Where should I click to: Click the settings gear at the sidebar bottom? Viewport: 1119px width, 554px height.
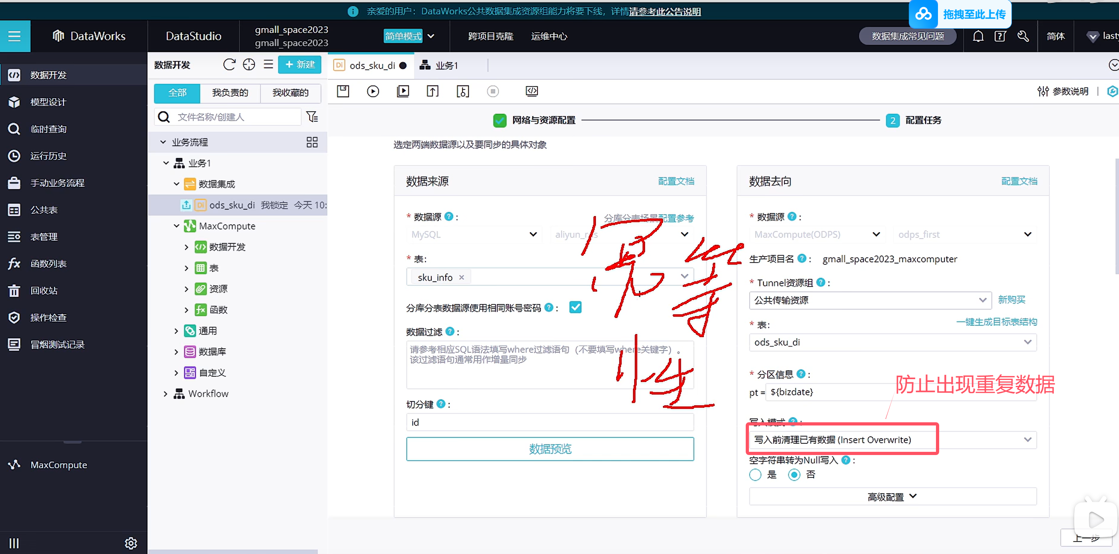coord(131,543)
